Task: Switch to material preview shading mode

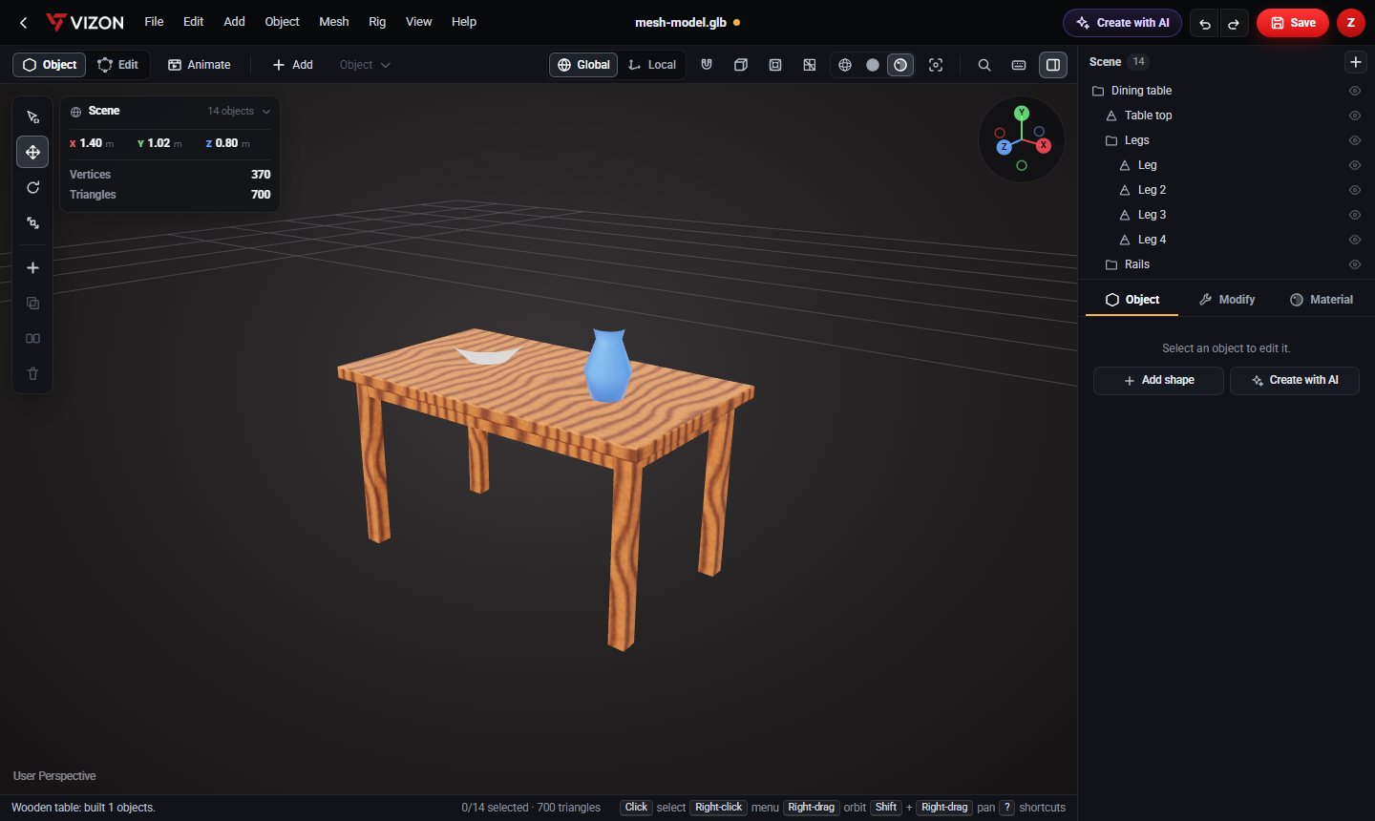Action: pyautogui.click(x=900, y=65)
